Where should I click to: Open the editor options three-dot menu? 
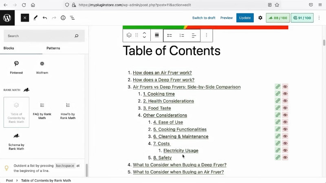point(319,18)
